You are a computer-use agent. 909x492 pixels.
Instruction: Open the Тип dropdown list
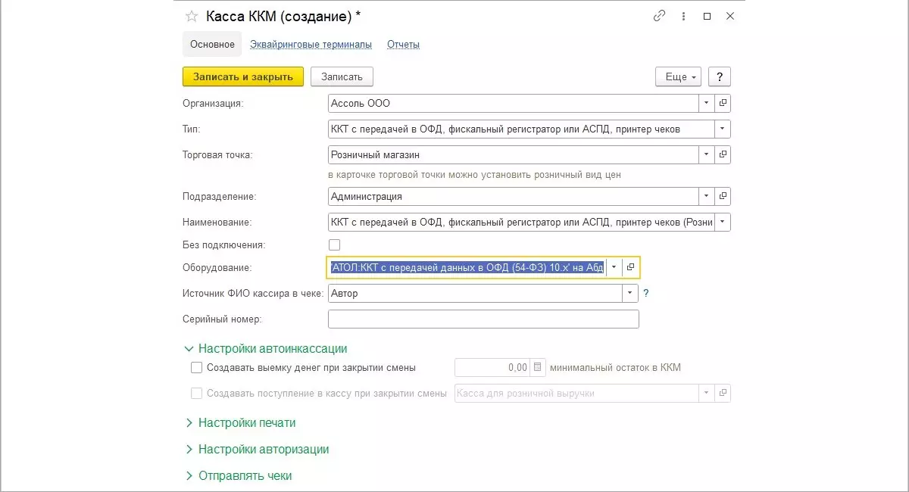click(x=723, y=129)
